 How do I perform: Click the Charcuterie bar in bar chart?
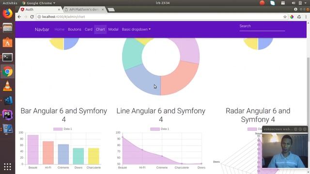click(93, 156)
